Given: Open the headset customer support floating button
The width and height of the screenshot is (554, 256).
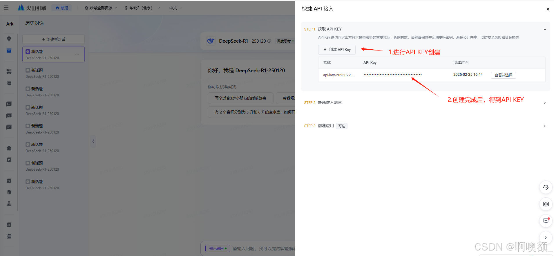Looking at the screenshot, I should click(546, 187).
